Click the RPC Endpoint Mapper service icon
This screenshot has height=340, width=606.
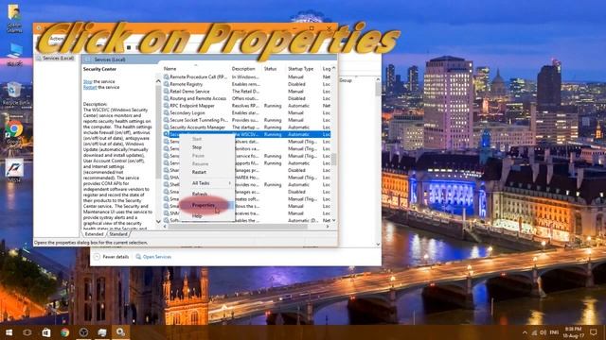click(167, 106)
